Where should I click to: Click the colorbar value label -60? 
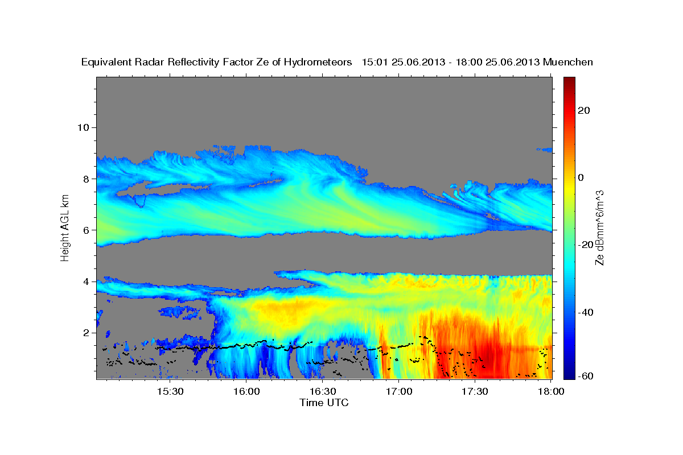pos(585,376)
